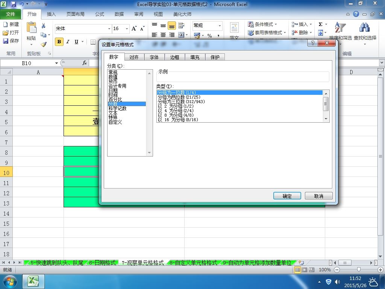Screen dimensions: 385x289
Task: Click the Paste clipboard icon
Action: pyautogui.click(x=31, y=27)
